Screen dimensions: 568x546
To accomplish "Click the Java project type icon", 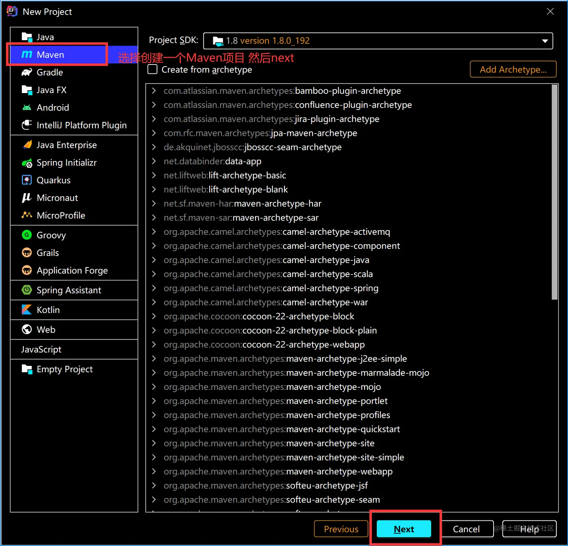I will (x=27, y=37).
